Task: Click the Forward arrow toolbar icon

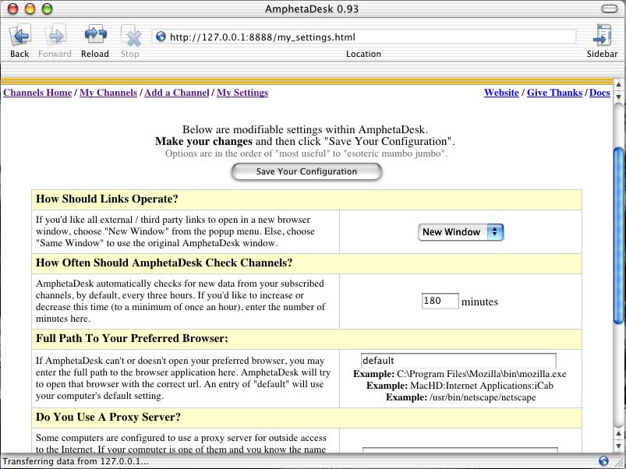Action: pos(55,36)
